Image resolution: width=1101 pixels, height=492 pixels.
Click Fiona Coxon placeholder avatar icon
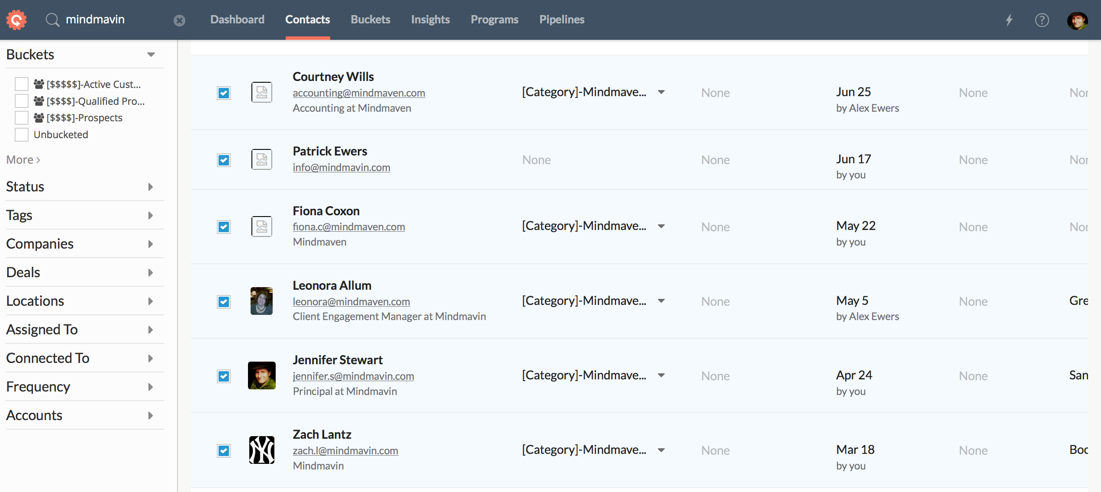[x=262, y=227]
